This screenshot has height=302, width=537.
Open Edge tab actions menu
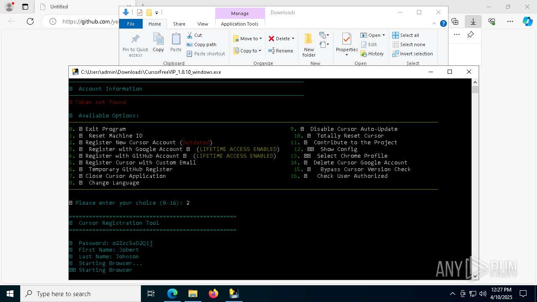(25, 7)
